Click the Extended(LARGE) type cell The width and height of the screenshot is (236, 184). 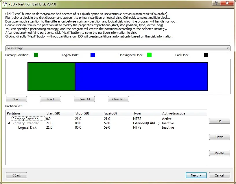click(146, 123)
